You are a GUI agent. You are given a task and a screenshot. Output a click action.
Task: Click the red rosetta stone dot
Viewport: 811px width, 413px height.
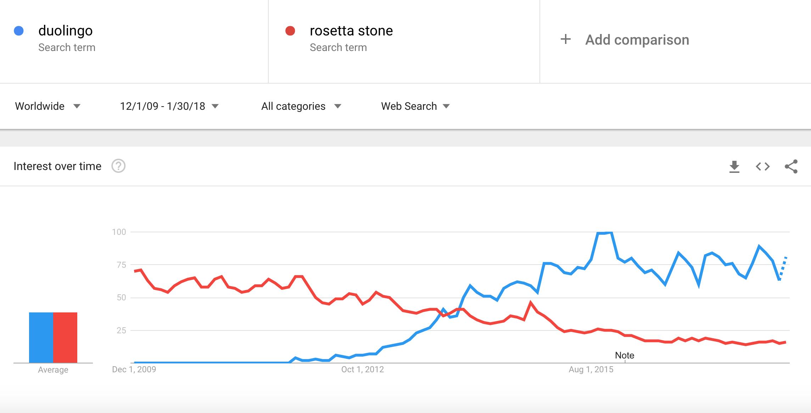click(x=290, y=31)
